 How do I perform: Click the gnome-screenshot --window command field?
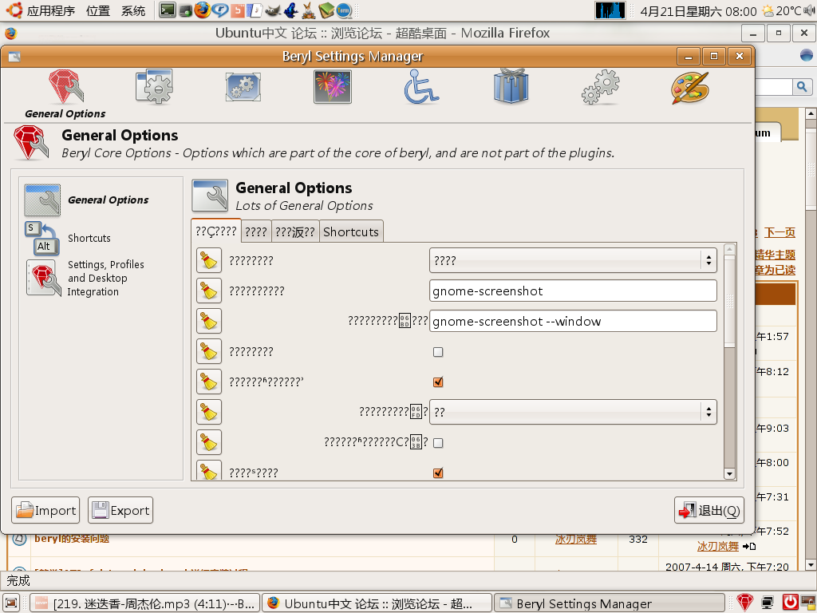point(573,321)
